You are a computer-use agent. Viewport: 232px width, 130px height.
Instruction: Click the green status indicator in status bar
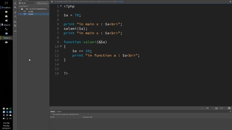202,108
